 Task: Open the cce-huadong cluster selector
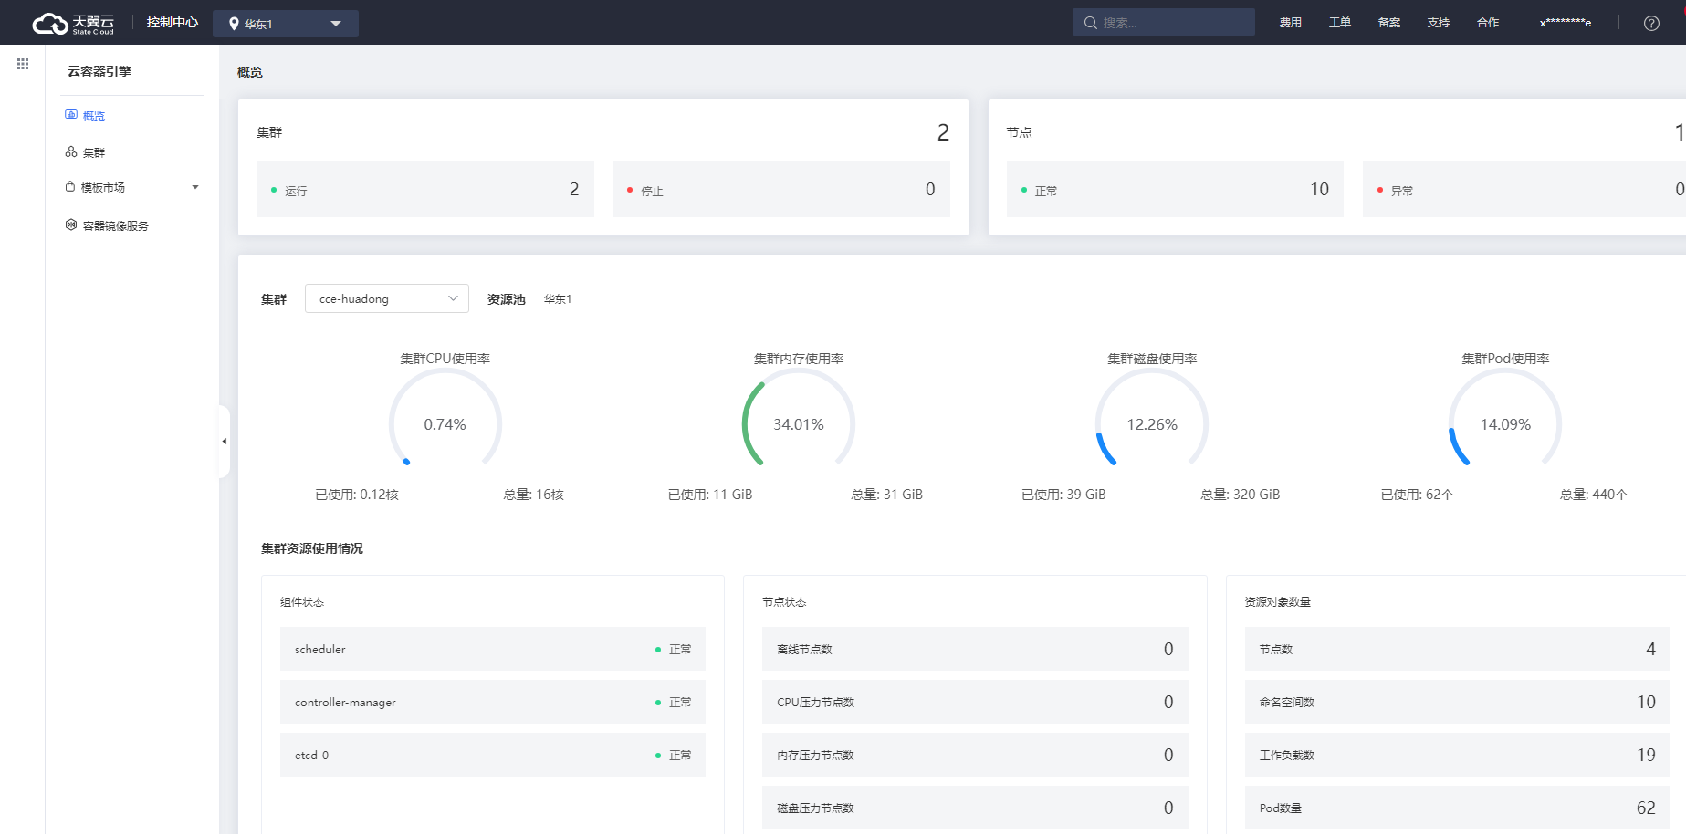[387, 298]
